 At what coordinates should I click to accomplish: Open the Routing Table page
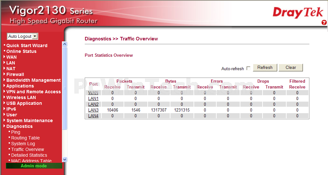tap(25, 138)
